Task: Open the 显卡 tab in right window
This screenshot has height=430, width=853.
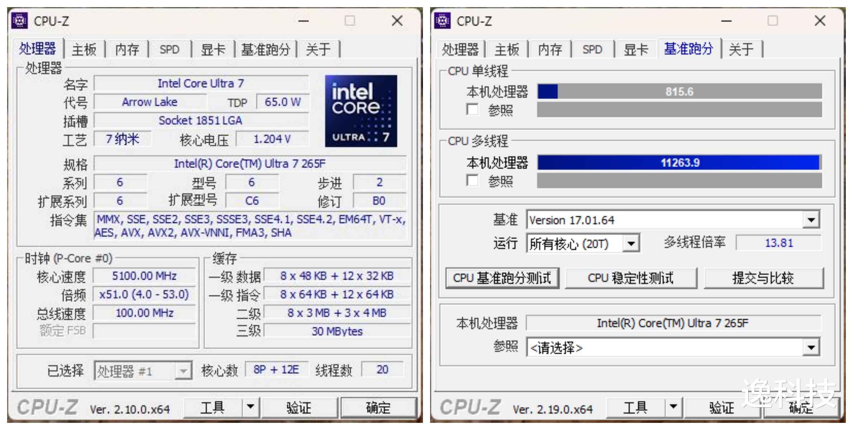Action: pos(636,49)
